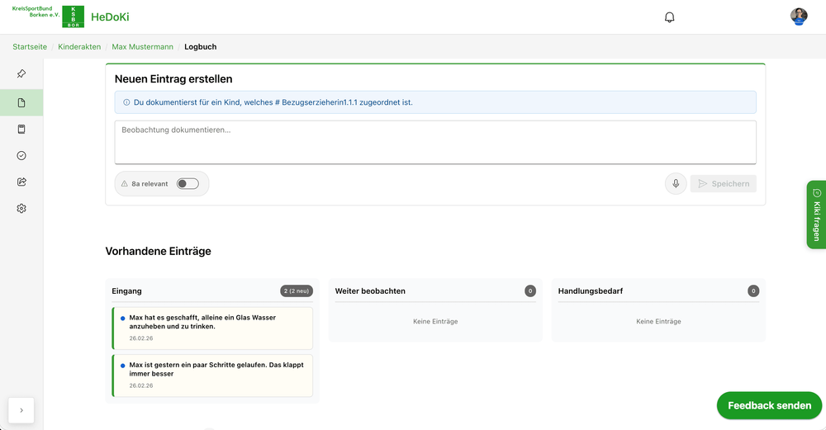Start voice input with microphone button
This screenshot has height=430, width=826.
(676, 183)
